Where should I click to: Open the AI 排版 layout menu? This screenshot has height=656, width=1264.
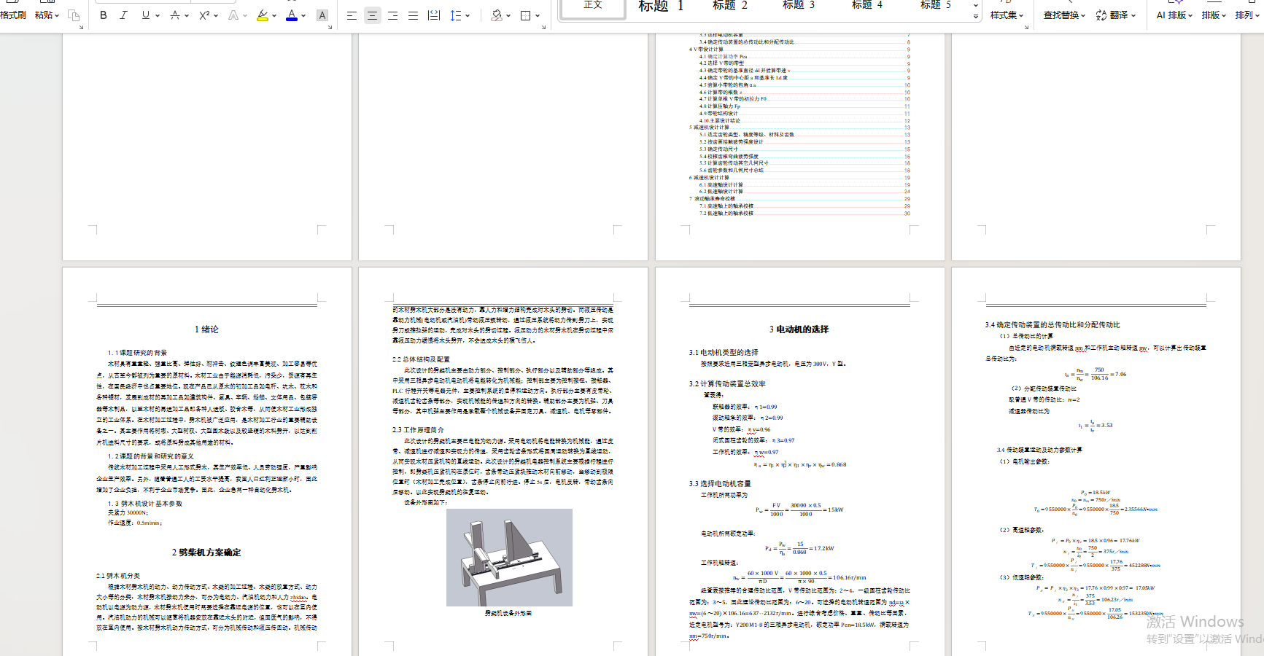click(1174, 15)
